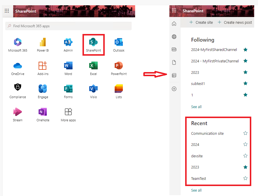Open Microsoft Forms
This screenshot has height=196, width=258.
[68, 88]
